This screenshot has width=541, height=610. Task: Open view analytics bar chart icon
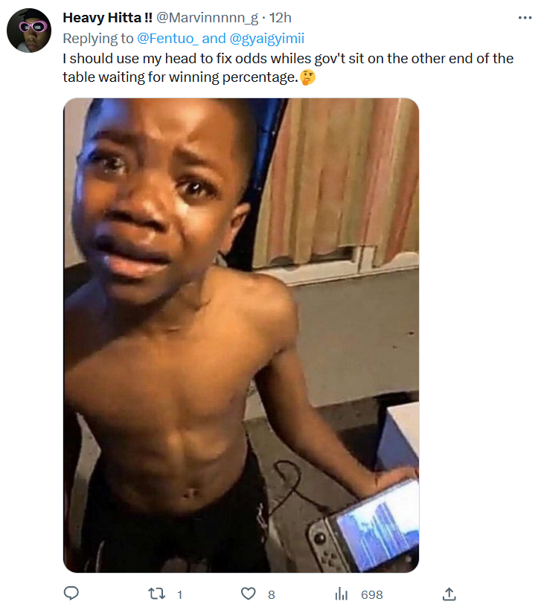point(342,594)
